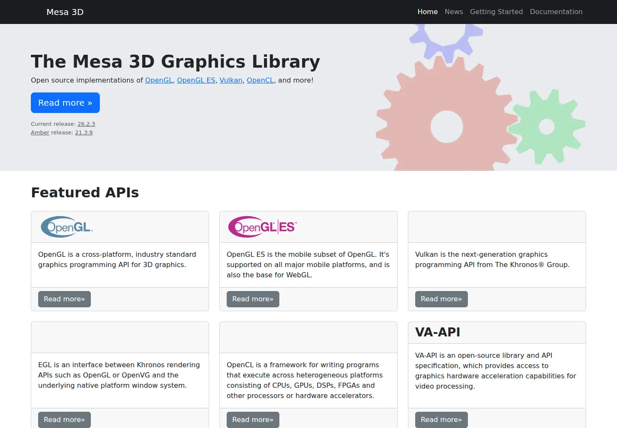Click the VA-API card description text
The width and height of the screenshot is (617, 428).
pos(496,371)
